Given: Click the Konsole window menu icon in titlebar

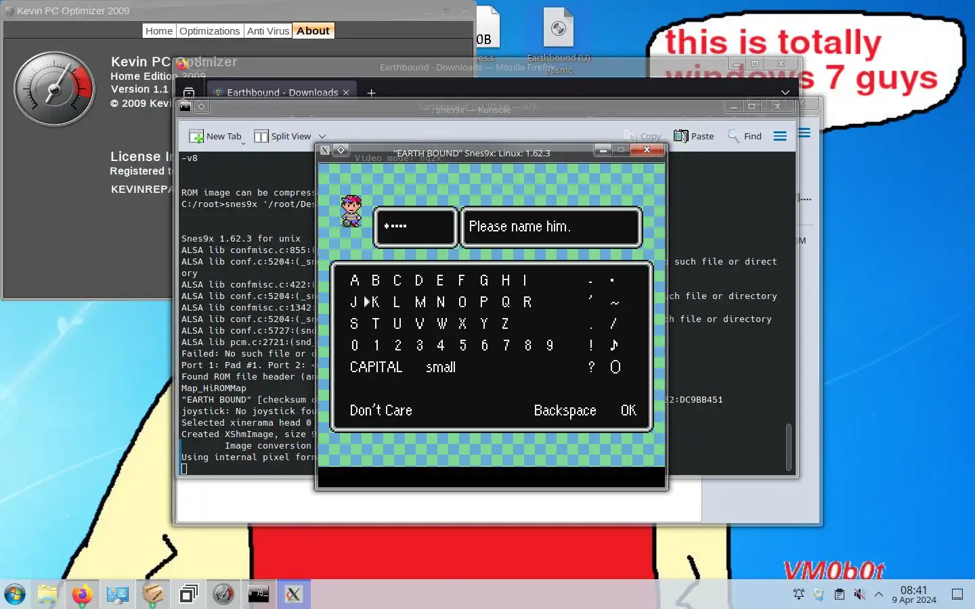Looking at the screenshot, I should point(186,106).
